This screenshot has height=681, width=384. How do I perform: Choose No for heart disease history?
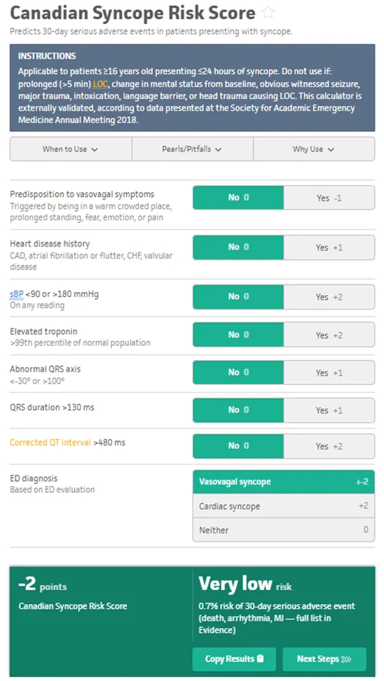tap(238, 247)
